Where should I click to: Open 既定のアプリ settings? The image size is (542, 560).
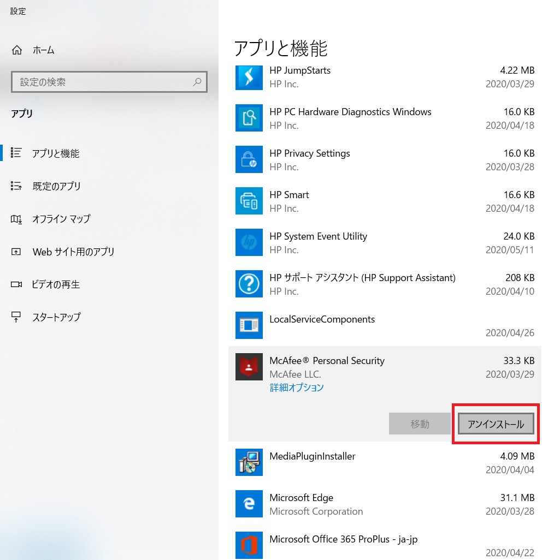tap(56, 186)
